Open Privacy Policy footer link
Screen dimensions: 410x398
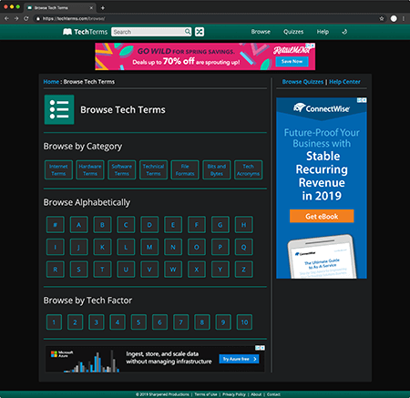(x=234, y=394)
